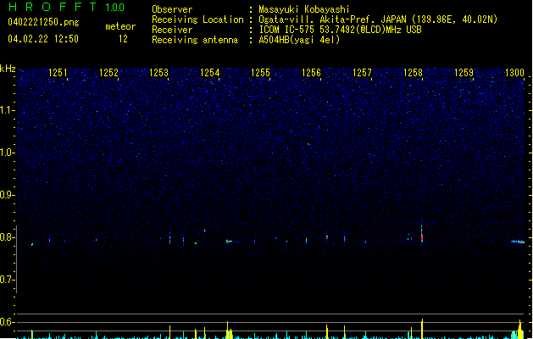The width and height of the screenshot is (533, 339).
Task: Click the 0.6 kHz frequency label
Action: [8, 322]
